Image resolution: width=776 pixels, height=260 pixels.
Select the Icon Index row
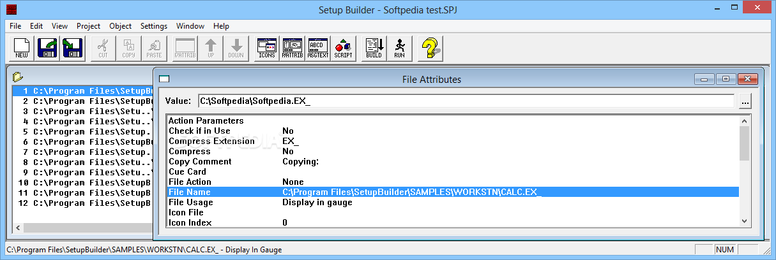click(x=452, y=222)
